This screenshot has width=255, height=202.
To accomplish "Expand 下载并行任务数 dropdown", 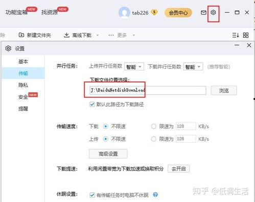I will [193, 67].
